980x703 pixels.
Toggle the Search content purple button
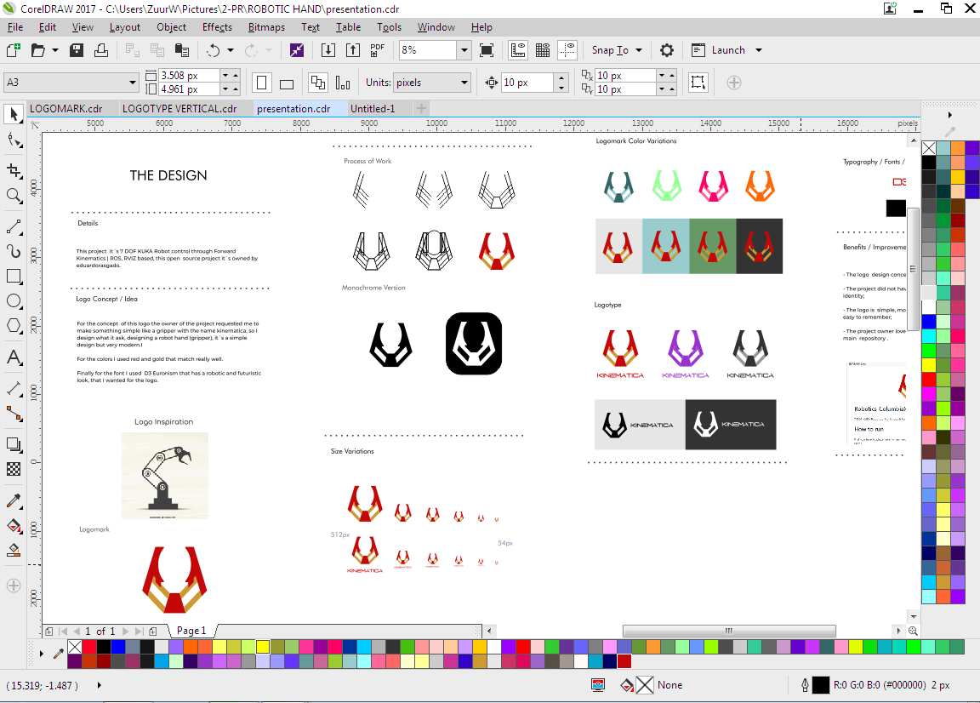coord(297,50)
